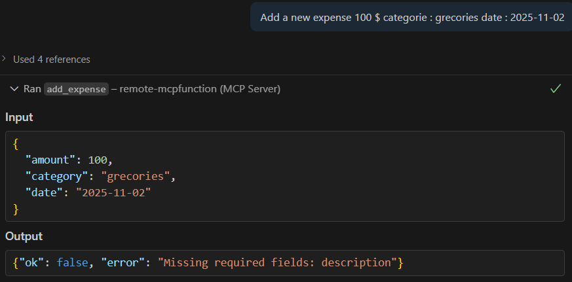The width and height of the screenshot is (572, 282).
Task: Collapse the Ran add_expense tool call chevron
Action: coord(14,89)
